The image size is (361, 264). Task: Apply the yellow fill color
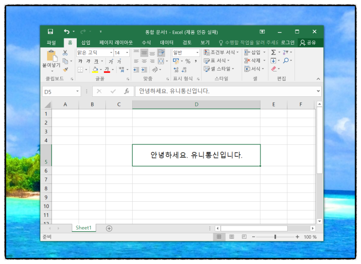pyautogui.click(x=95, y=70)
